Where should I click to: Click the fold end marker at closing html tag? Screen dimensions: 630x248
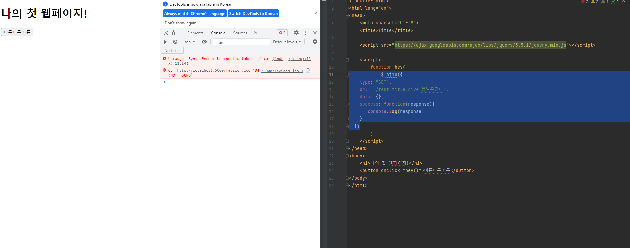347,185
